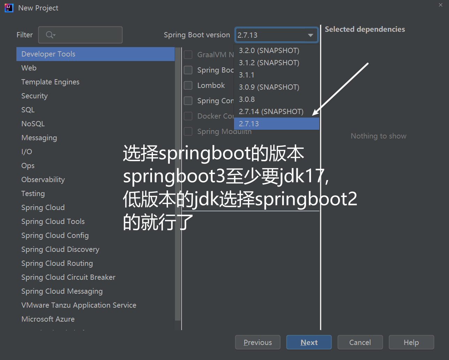Close the New Project dialog

click(441, 5)
